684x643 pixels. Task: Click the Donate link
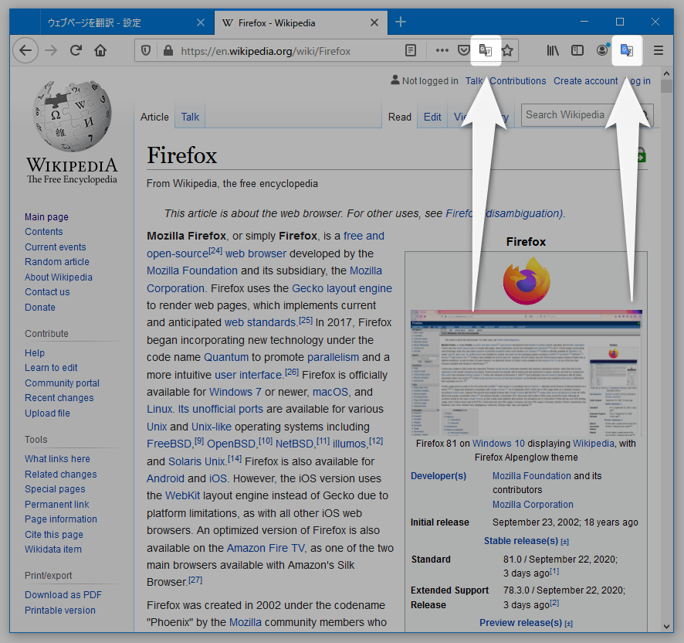[39, 307]
